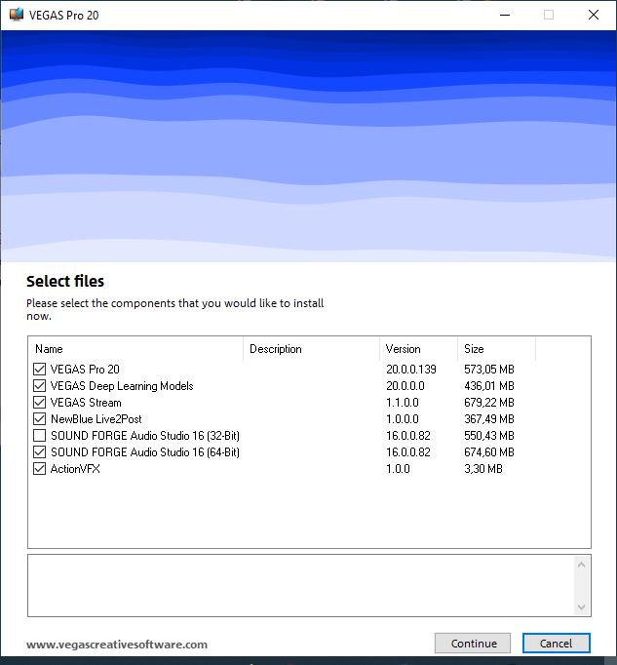Toggle the VEGAS Deep Learning Models checkbox
Screen dimensions: 617x665
[39, 385]
